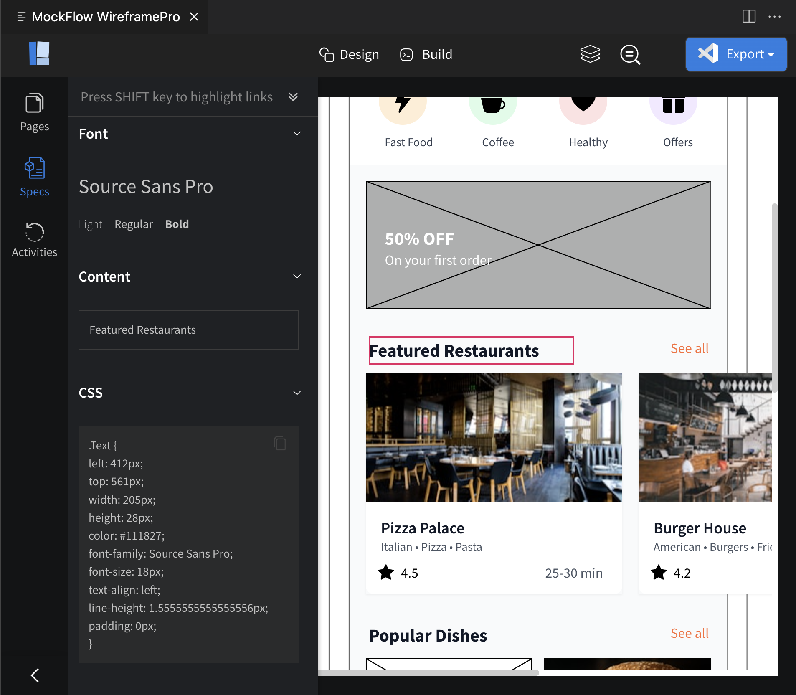The image size is (796, 695).
Task: Click the Burger House restaurant photo
Action: point(705,437)
